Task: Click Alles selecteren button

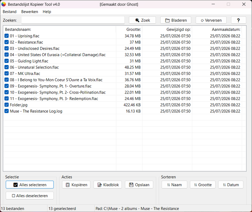Action: click(x=30, y=185)
